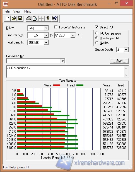Select the I/O Comparison radio button

point(97,33)
